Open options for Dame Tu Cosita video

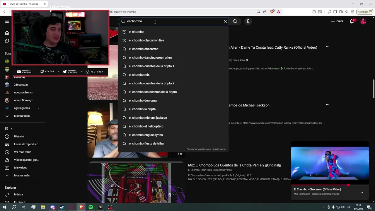click(328, 47)
